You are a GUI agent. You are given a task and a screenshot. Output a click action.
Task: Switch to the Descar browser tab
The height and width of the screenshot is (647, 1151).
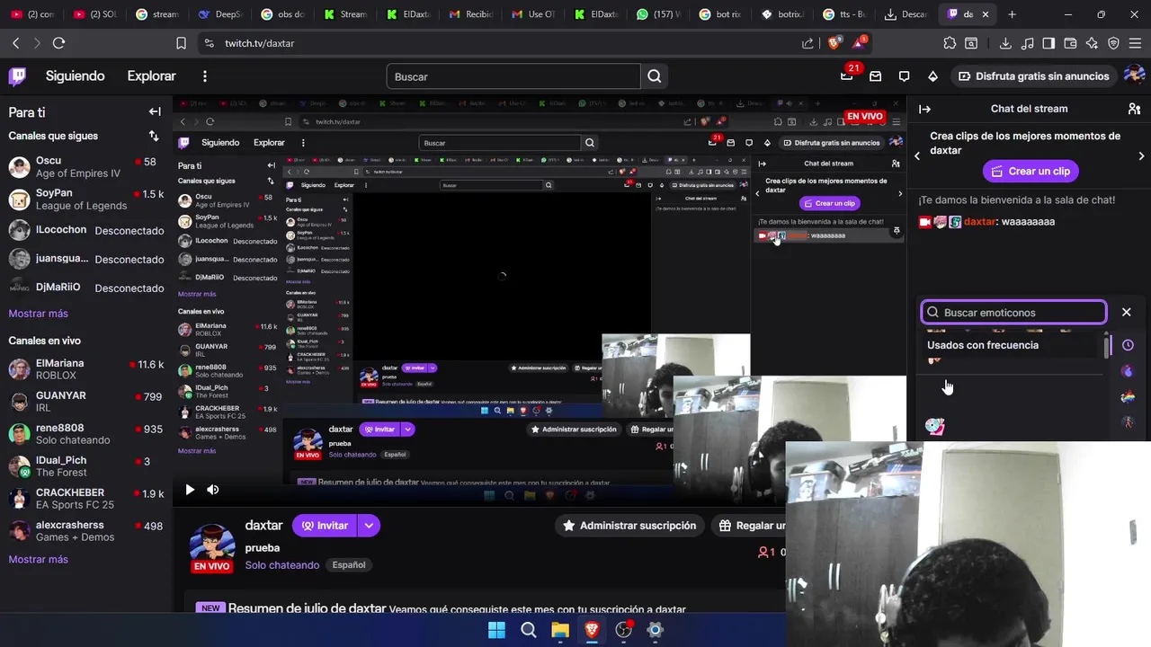pos(906,14)
